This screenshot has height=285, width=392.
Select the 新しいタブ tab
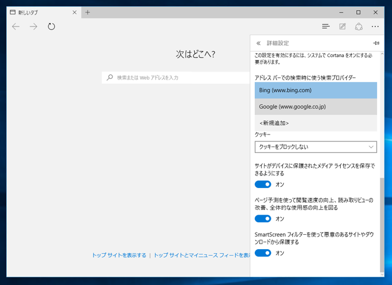[44, 12]
